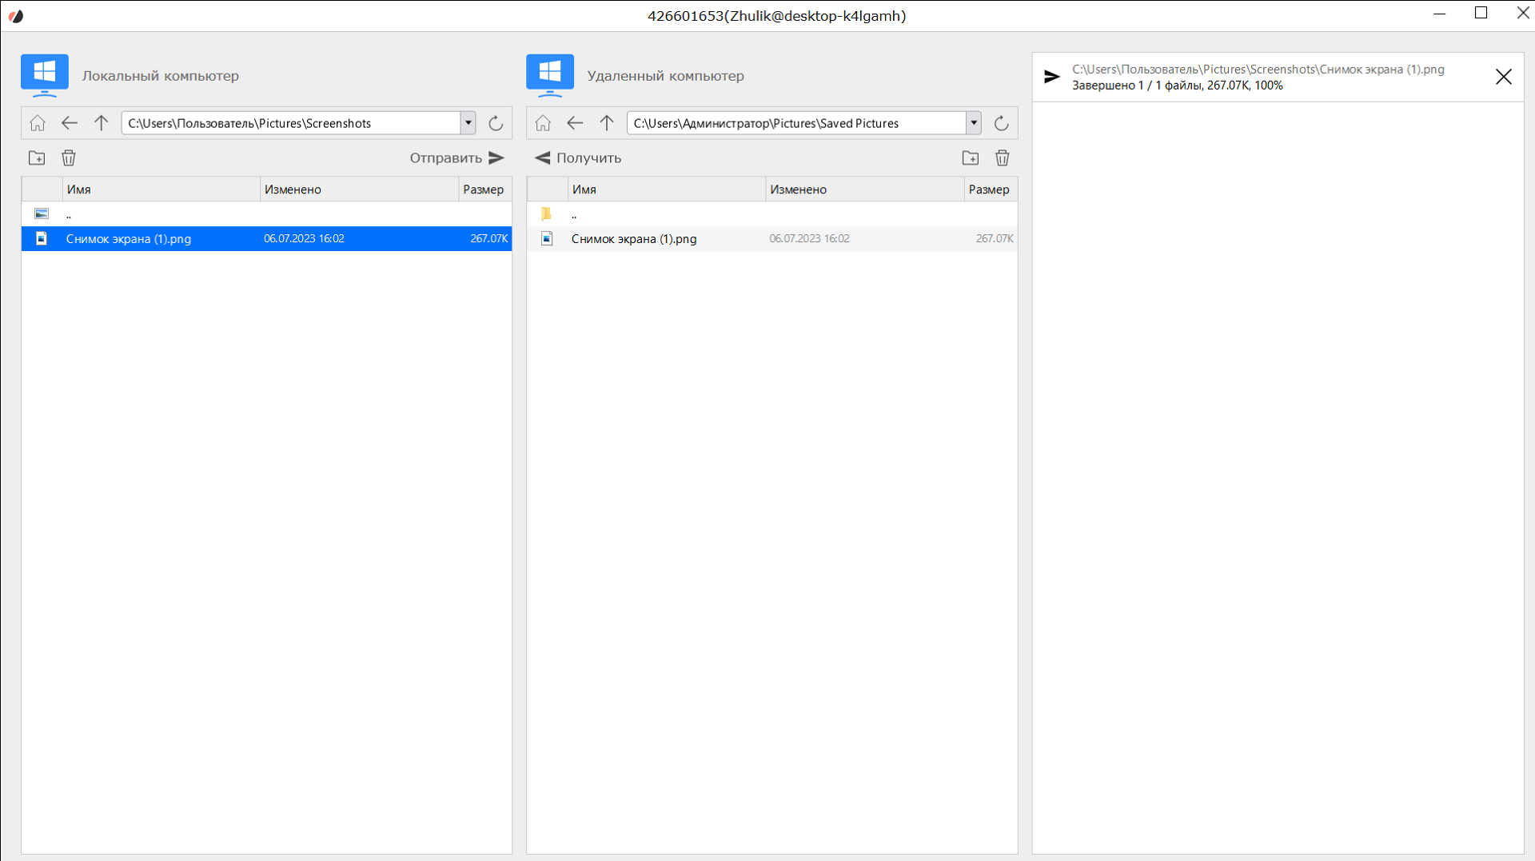Viewport: 1535px width, 861px height.
Task: Go up one level in remote panel
Action: (607, 123)
